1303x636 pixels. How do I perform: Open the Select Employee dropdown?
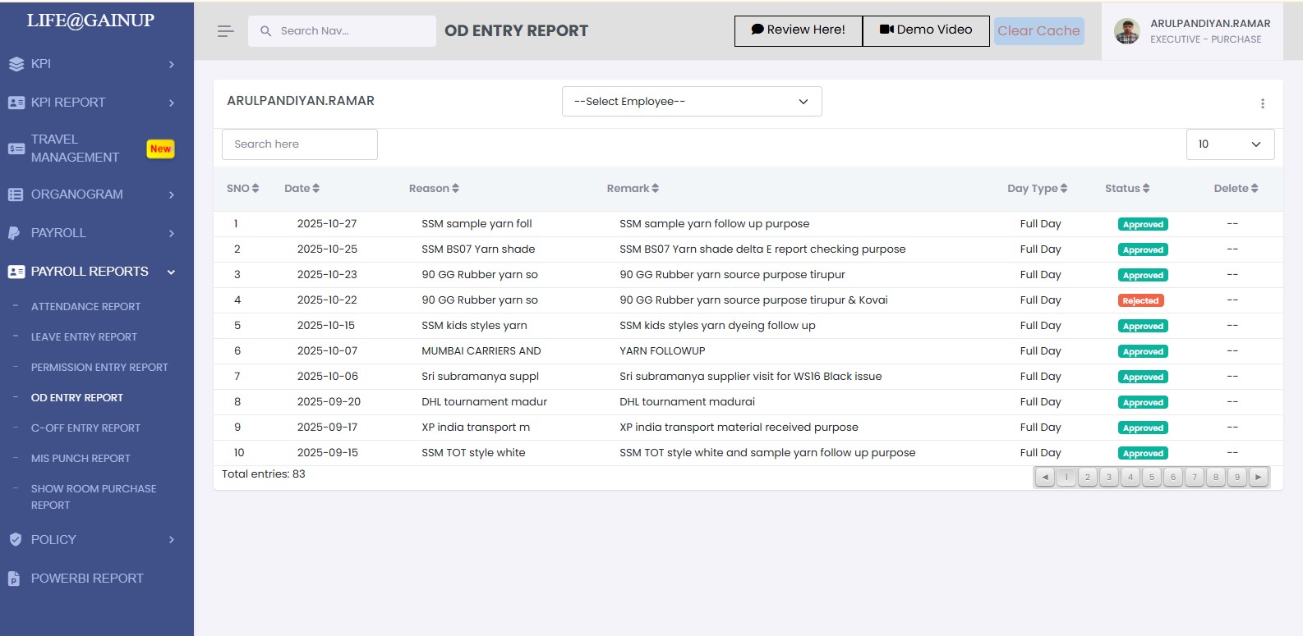point(691,102)
